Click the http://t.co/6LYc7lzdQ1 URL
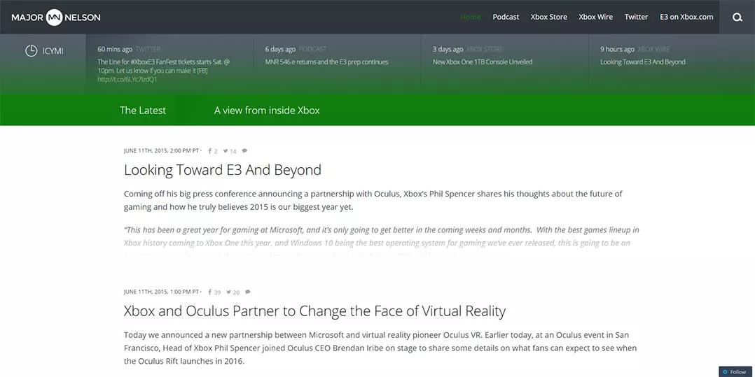This screenshot has width=755, height=377. point(127,79)
